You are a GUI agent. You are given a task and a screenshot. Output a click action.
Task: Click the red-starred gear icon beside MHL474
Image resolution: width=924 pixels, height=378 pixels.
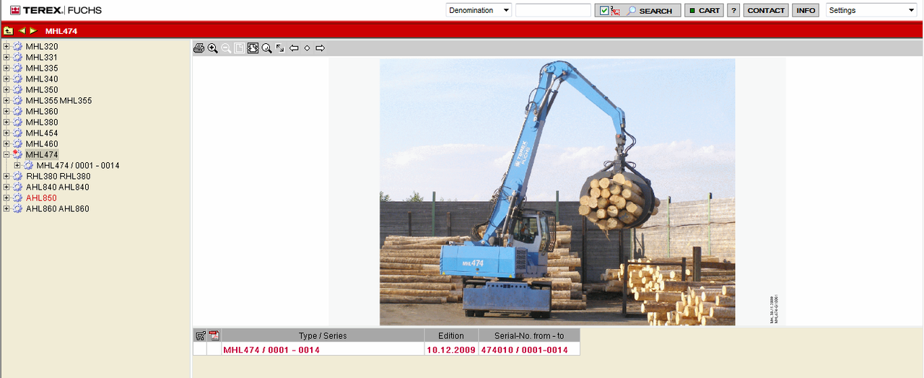click(x=17, y=154)
